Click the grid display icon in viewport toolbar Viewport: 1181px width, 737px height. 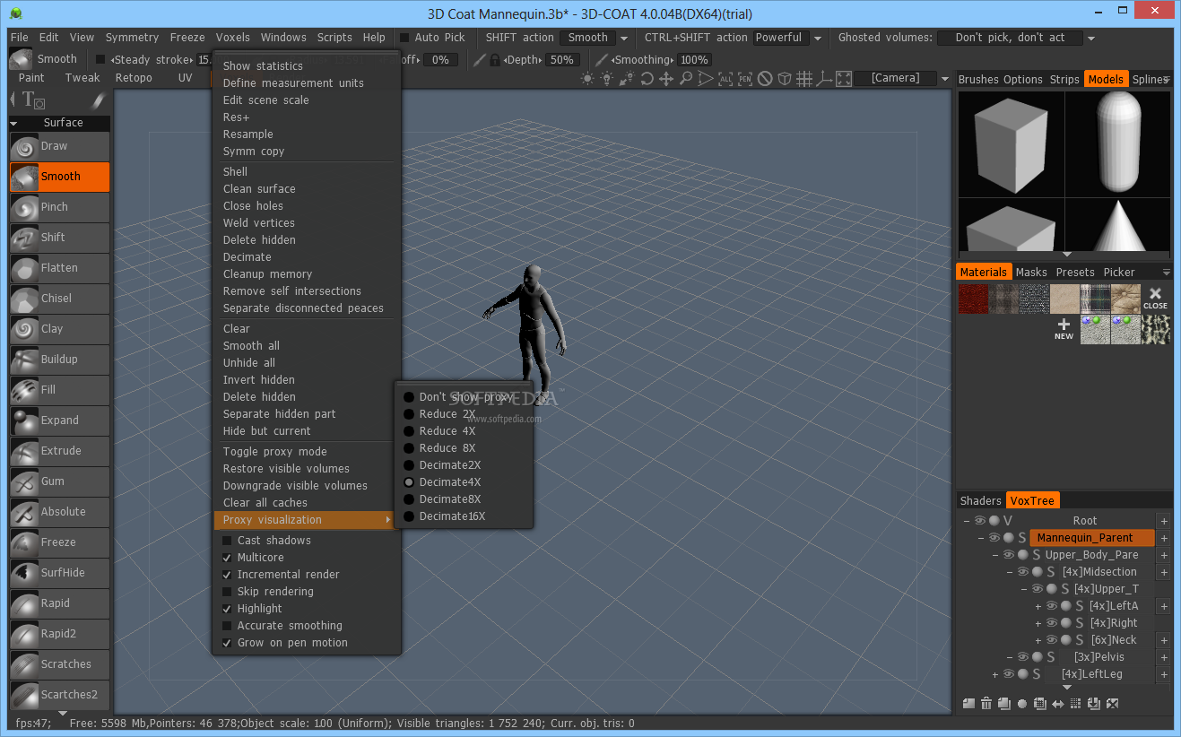pyautogui.click(x=804, y=79)
